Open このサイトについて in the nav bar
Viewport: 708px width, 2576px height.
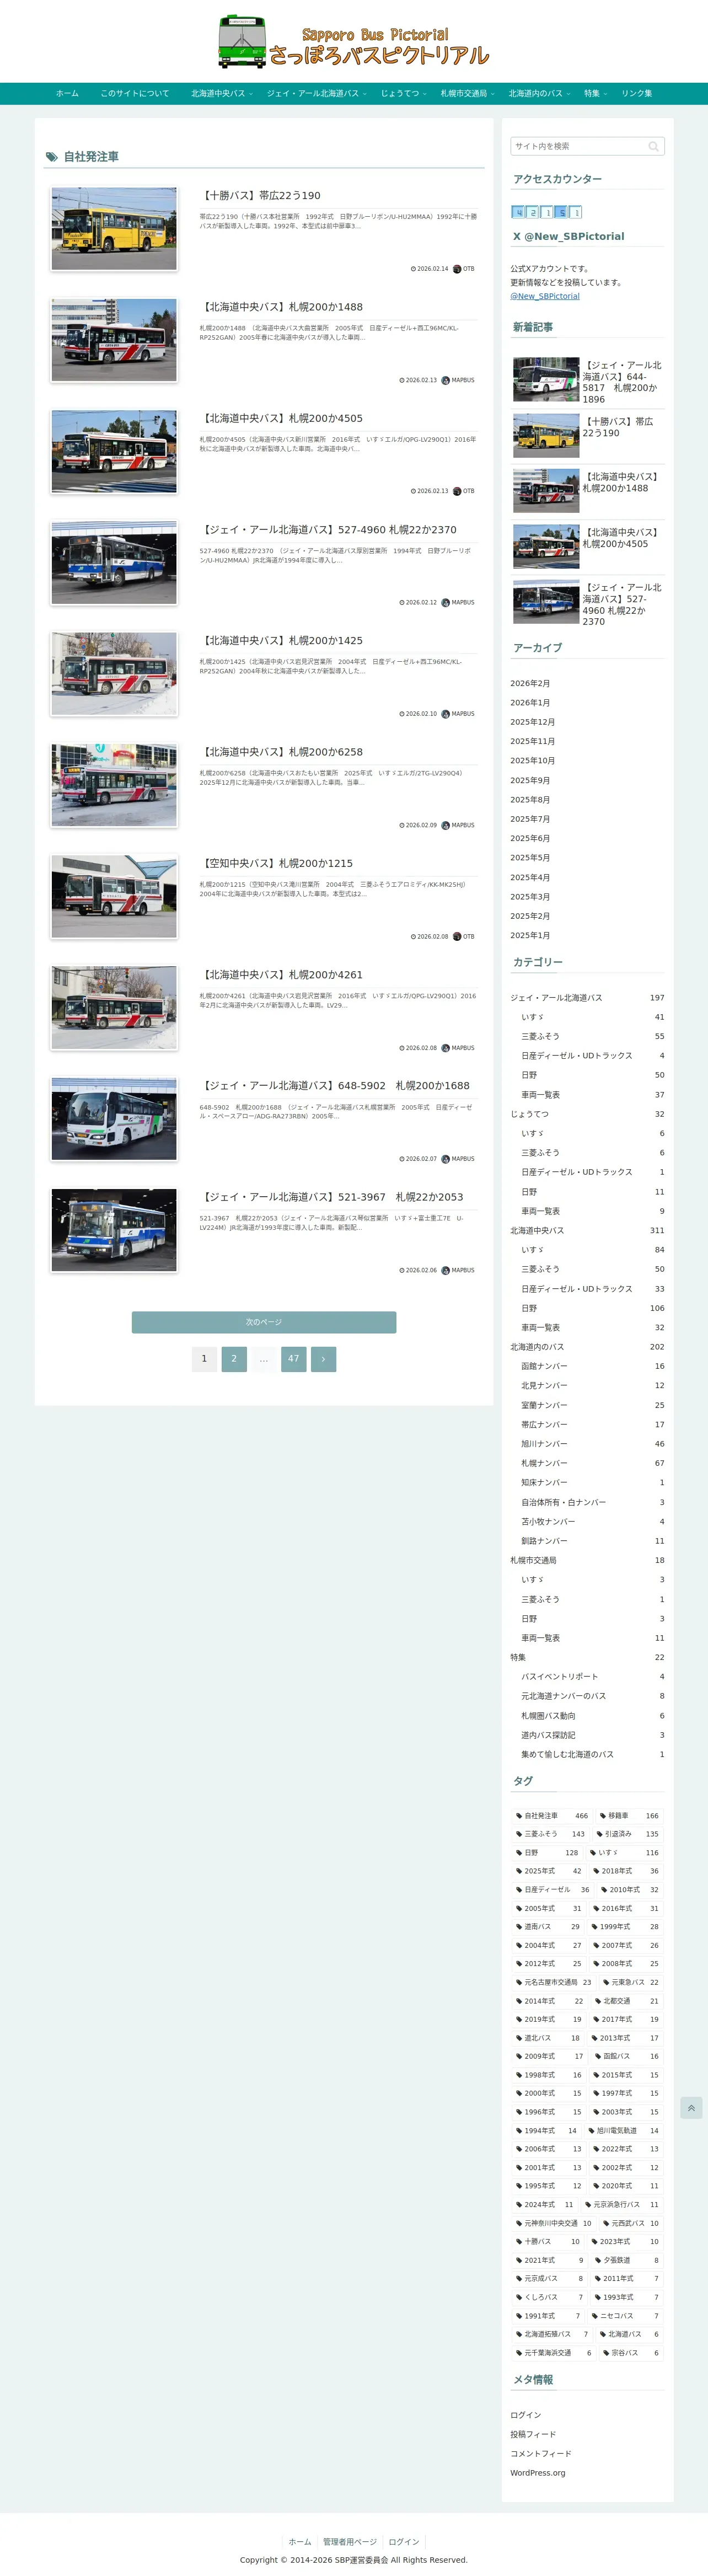click(134, 94)
